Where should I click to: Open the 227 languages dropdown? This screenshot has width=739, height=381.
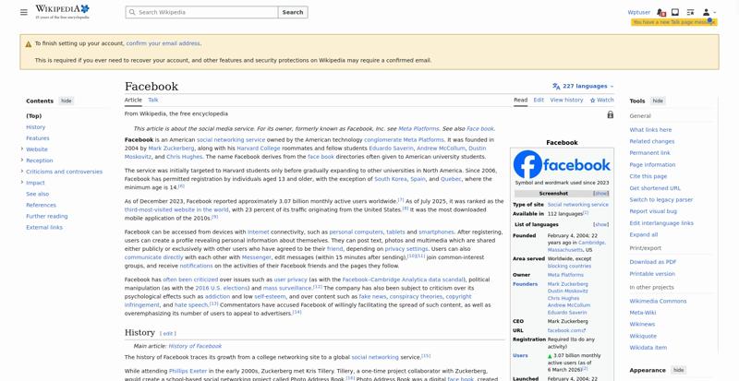tap(584, 86)
